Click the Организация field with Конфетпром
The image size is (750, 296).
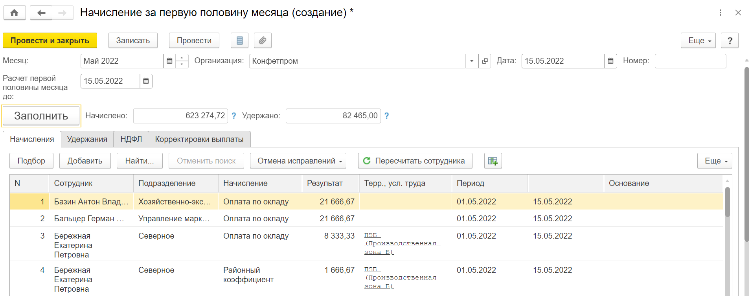(x=357, y=61)
